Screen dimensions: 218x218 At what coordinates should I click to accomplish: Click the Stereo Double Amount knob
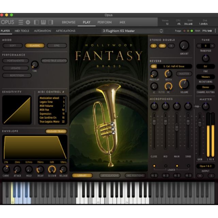(x=184, y=45)
